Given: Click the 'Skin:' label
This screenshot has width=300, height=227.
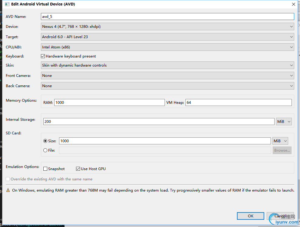Looking at the screenshot, I should click(x=10, y=65).
